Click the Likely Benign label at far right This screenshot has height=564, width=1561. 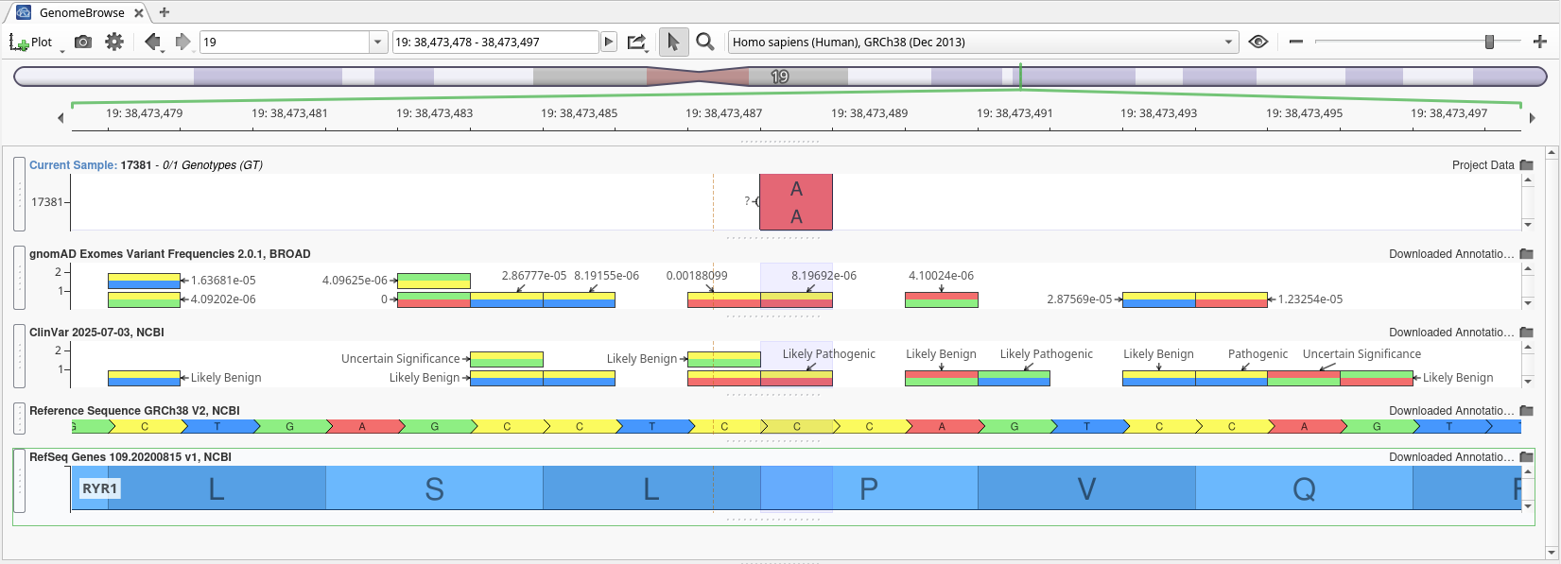(x=1458, y=377)
